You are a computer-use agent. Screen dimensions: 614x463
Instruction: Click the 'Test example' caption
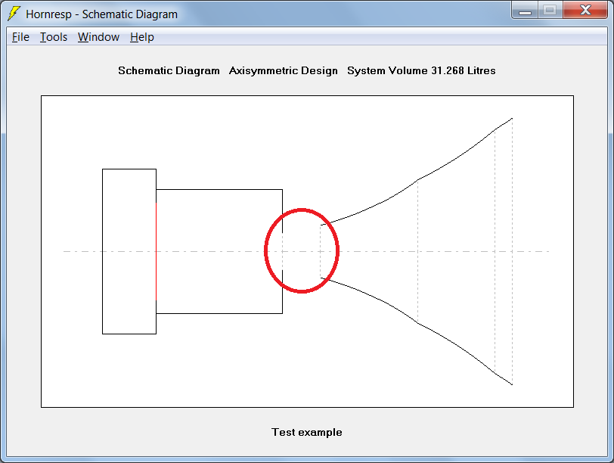[306, 432]
